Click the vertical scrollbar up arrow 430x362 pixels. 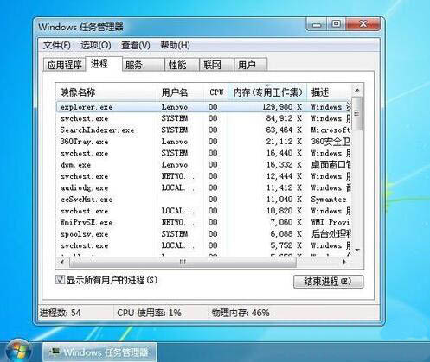357,91
